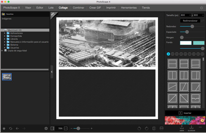Select the slightly tilted horizontal split layout
206x133 pixels.
tap(184, 64)
